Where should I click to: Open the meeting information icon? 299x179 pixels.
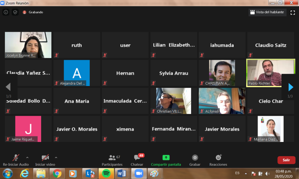(x=6, y=12)
